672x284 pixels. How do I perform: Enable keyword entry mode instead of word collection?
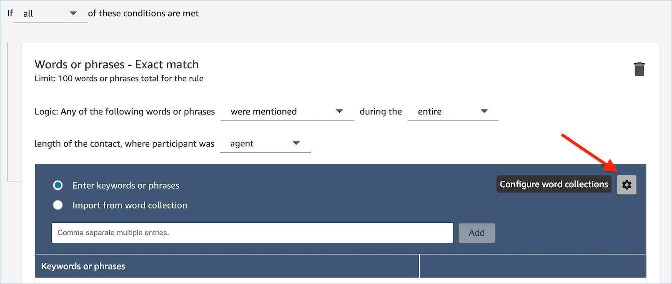pyautogui.click(x=58, y=185)
